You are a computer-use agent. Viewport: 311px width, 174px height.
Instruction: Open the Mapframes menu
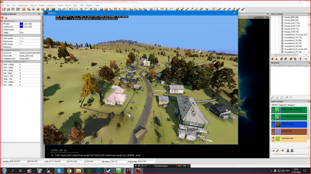pos(23,5)
